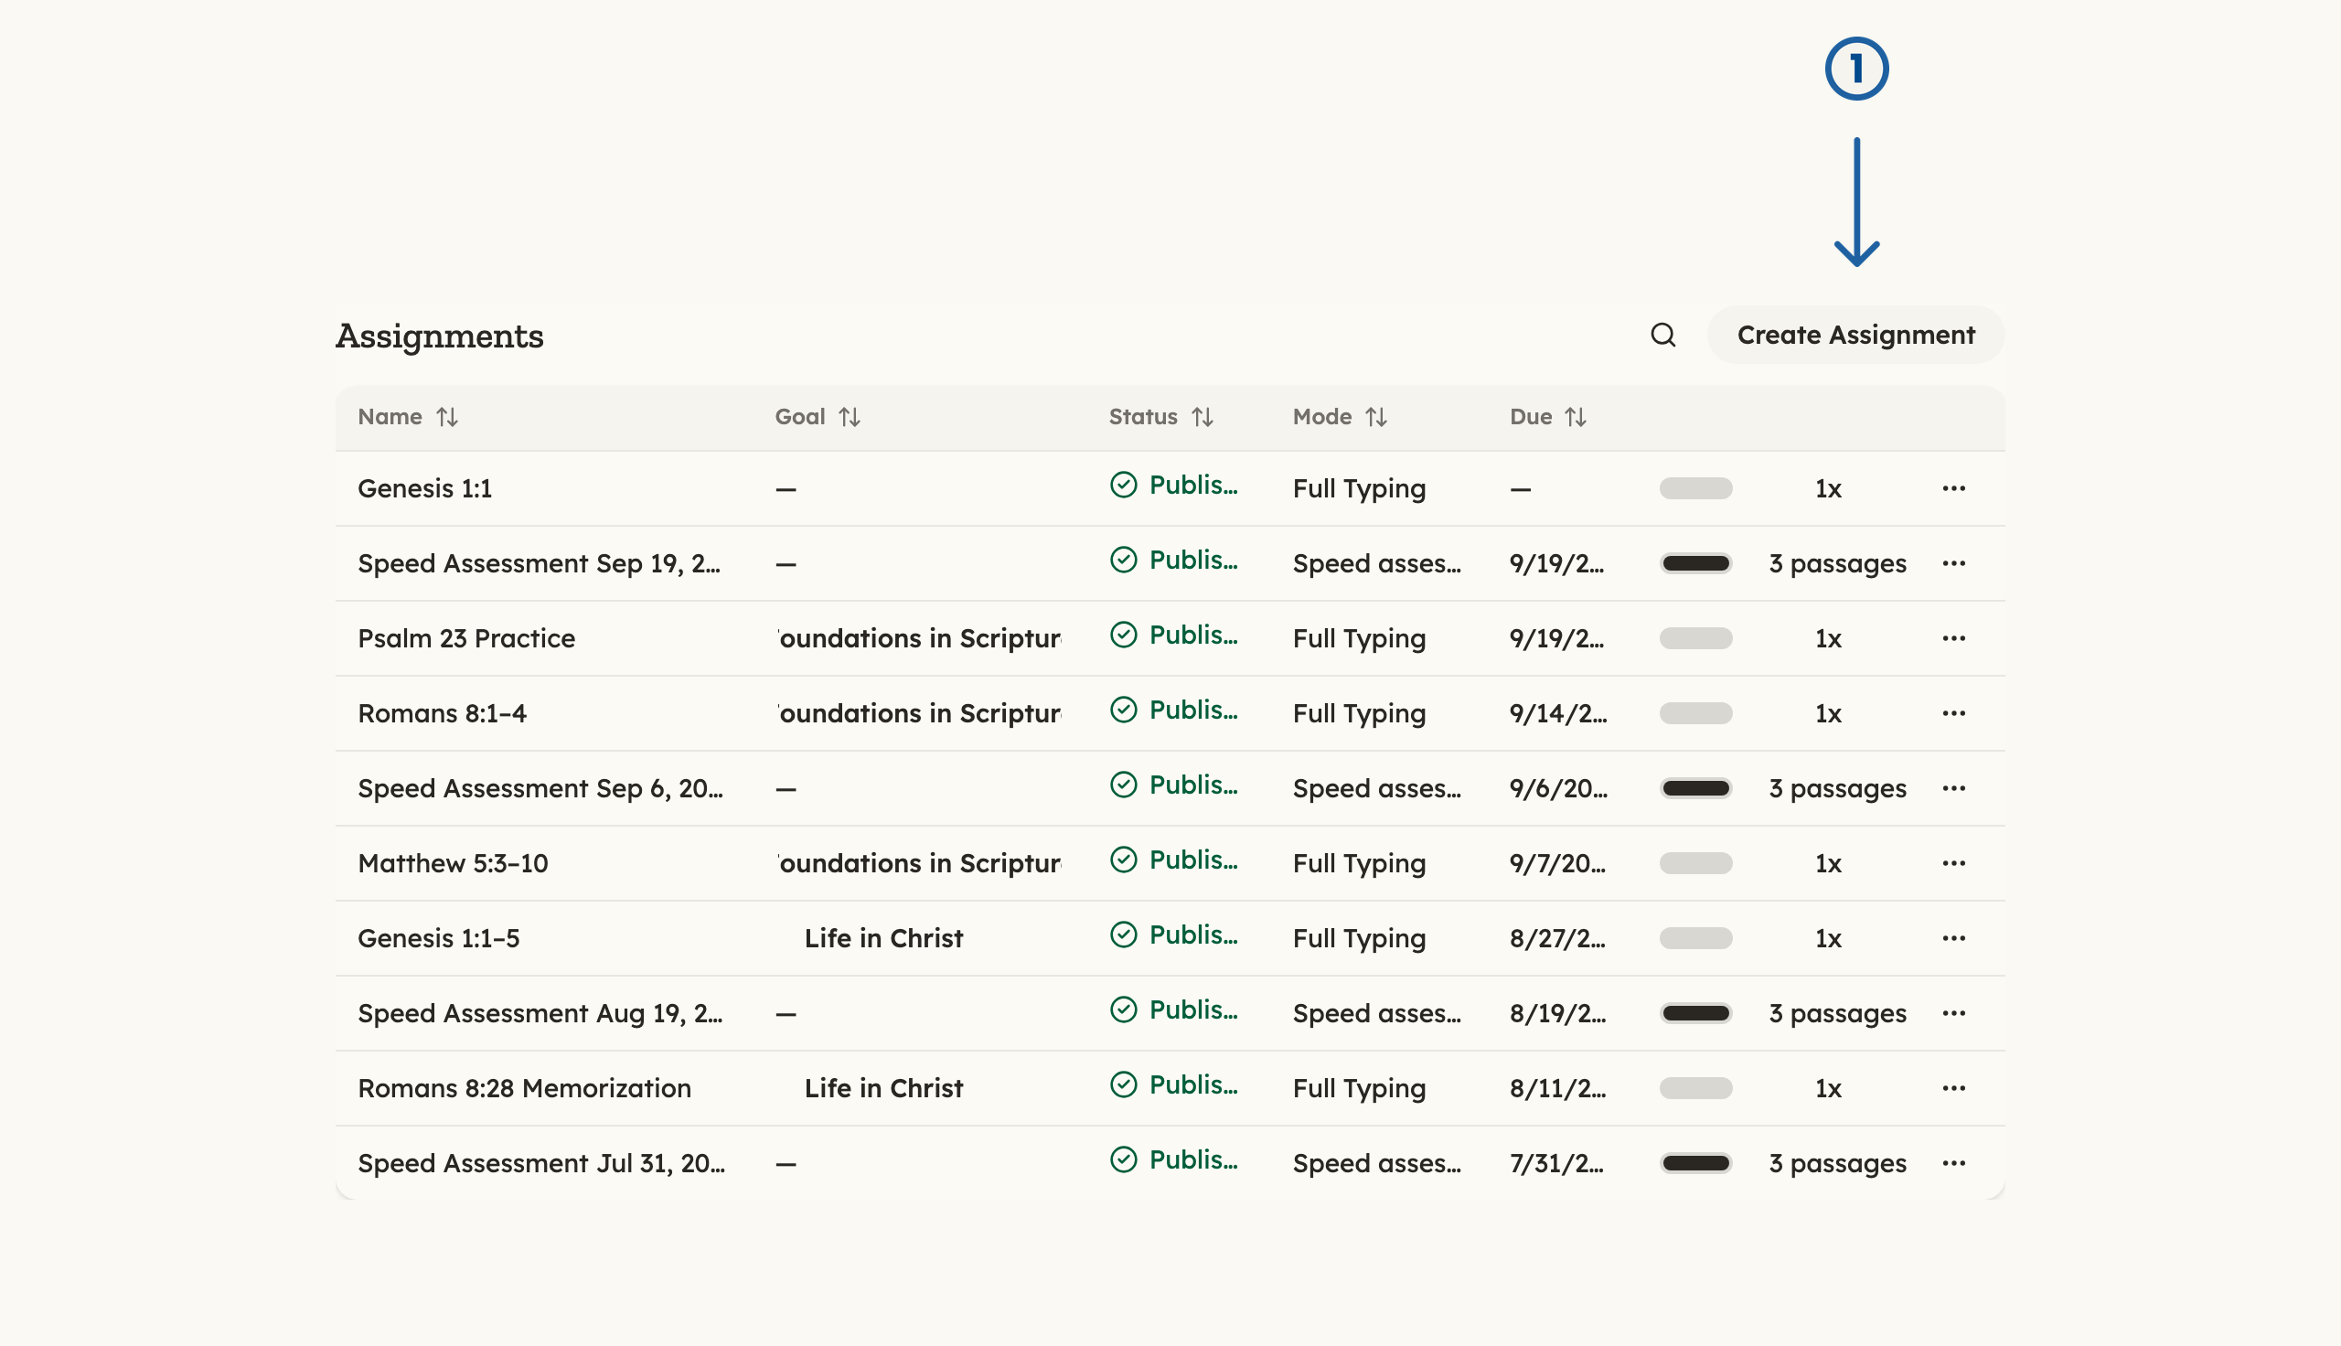Open the Romans 8:28 Memorization assignment
This screenshot has width=2341, height=1346.
[524, 1087]
